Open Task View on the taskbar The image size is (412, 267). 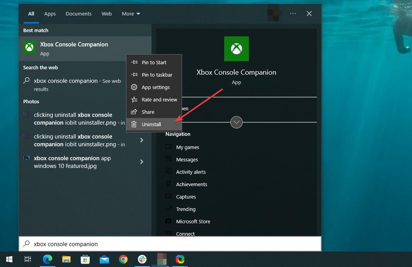click(x=27, y=259)
